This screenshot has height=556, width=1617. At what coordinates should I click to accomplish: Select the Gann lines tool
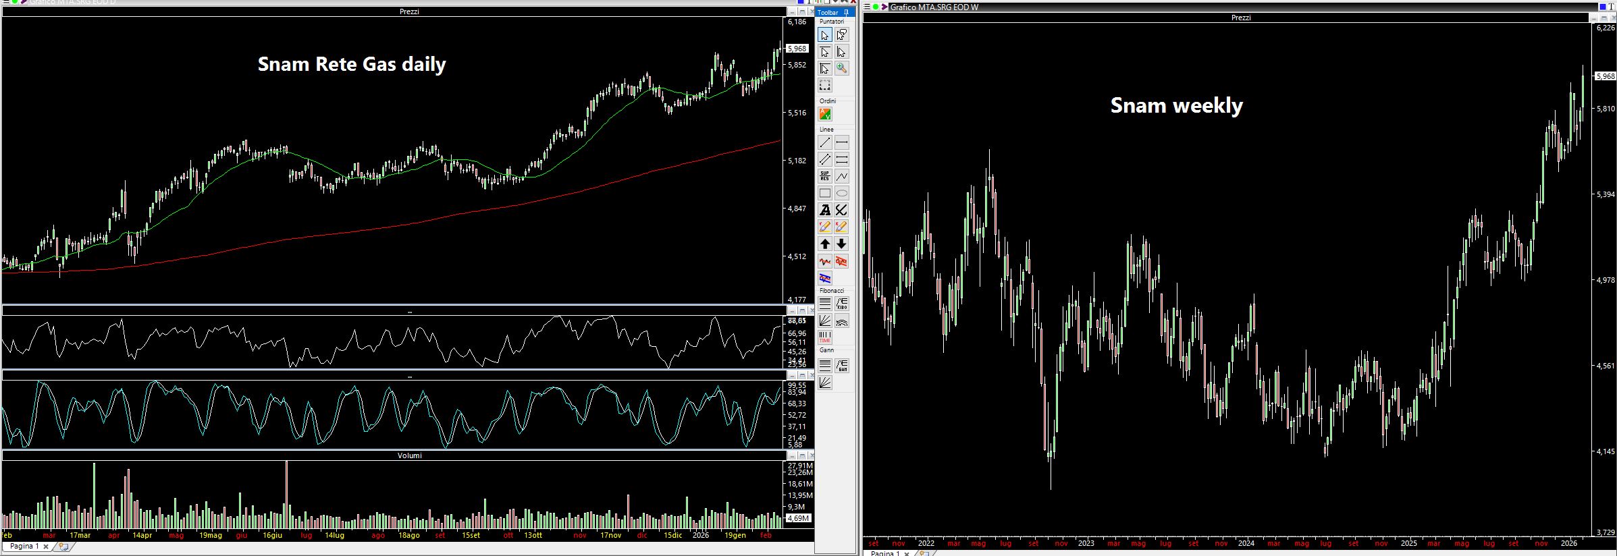click(824, 366)
